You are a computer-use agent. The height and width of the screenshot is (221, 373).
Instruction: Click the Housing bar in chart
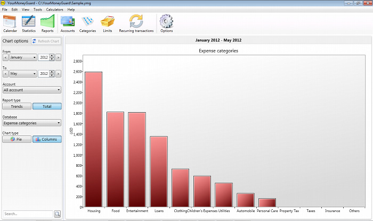[x=94, y=139]
